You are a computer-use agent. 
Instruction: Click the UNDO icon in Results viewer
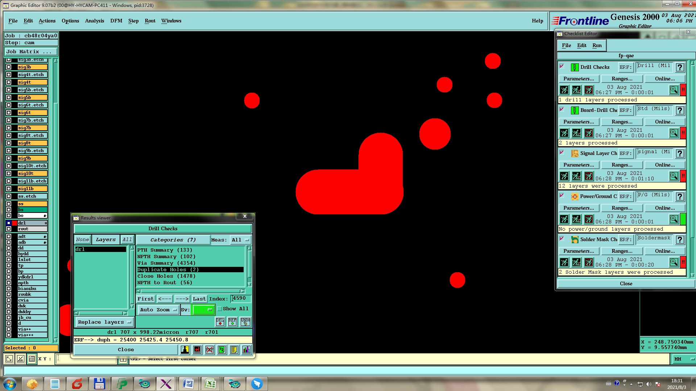tap(245, 322)
